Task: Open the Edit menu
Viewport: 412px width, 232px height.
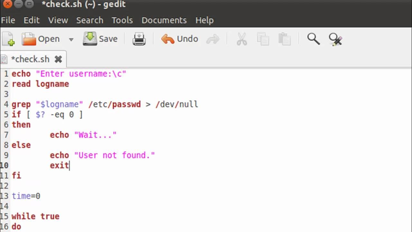Action: point(32,20)
